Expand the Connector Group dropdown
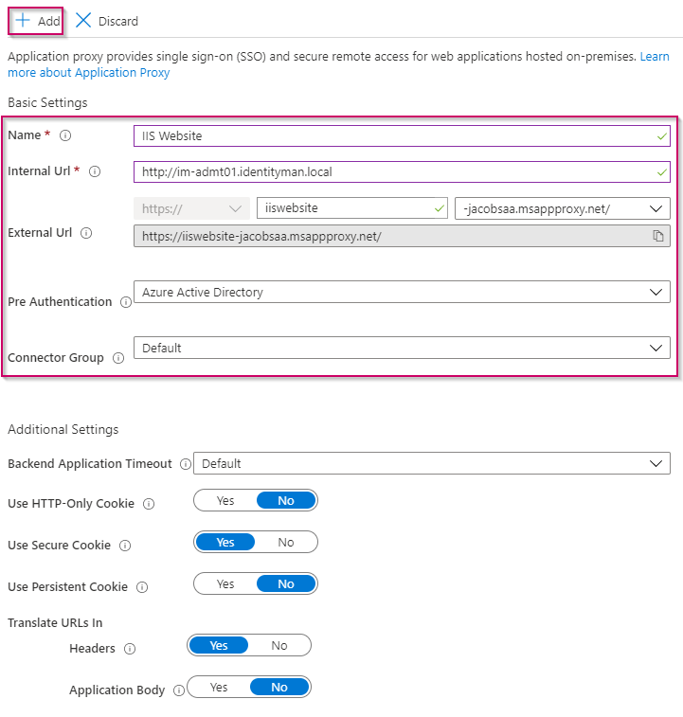 [402, 349]
